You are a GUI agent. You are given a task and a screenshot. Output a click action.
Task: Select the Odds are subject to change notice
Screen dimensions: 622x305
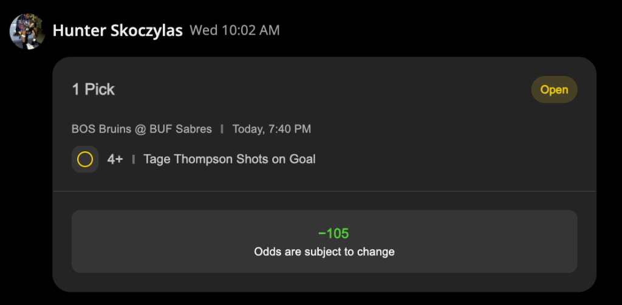[x=324, y=252]
